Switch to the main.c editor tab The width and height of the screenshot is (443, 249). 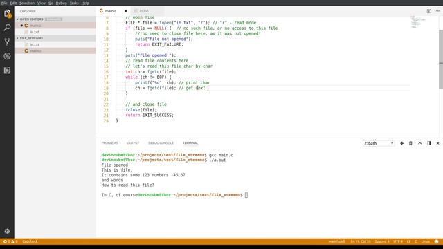113,11
